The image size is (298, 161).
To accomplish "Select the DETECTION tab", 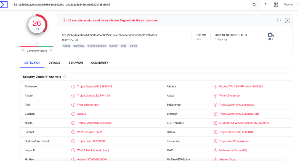I will coord(32,63).
